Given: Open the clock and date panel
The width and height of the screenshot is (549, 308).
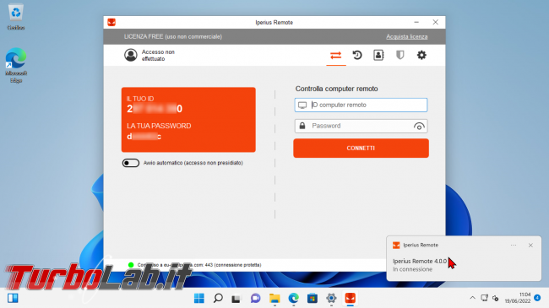Looking at the screenshot, I should click(518, 298).
